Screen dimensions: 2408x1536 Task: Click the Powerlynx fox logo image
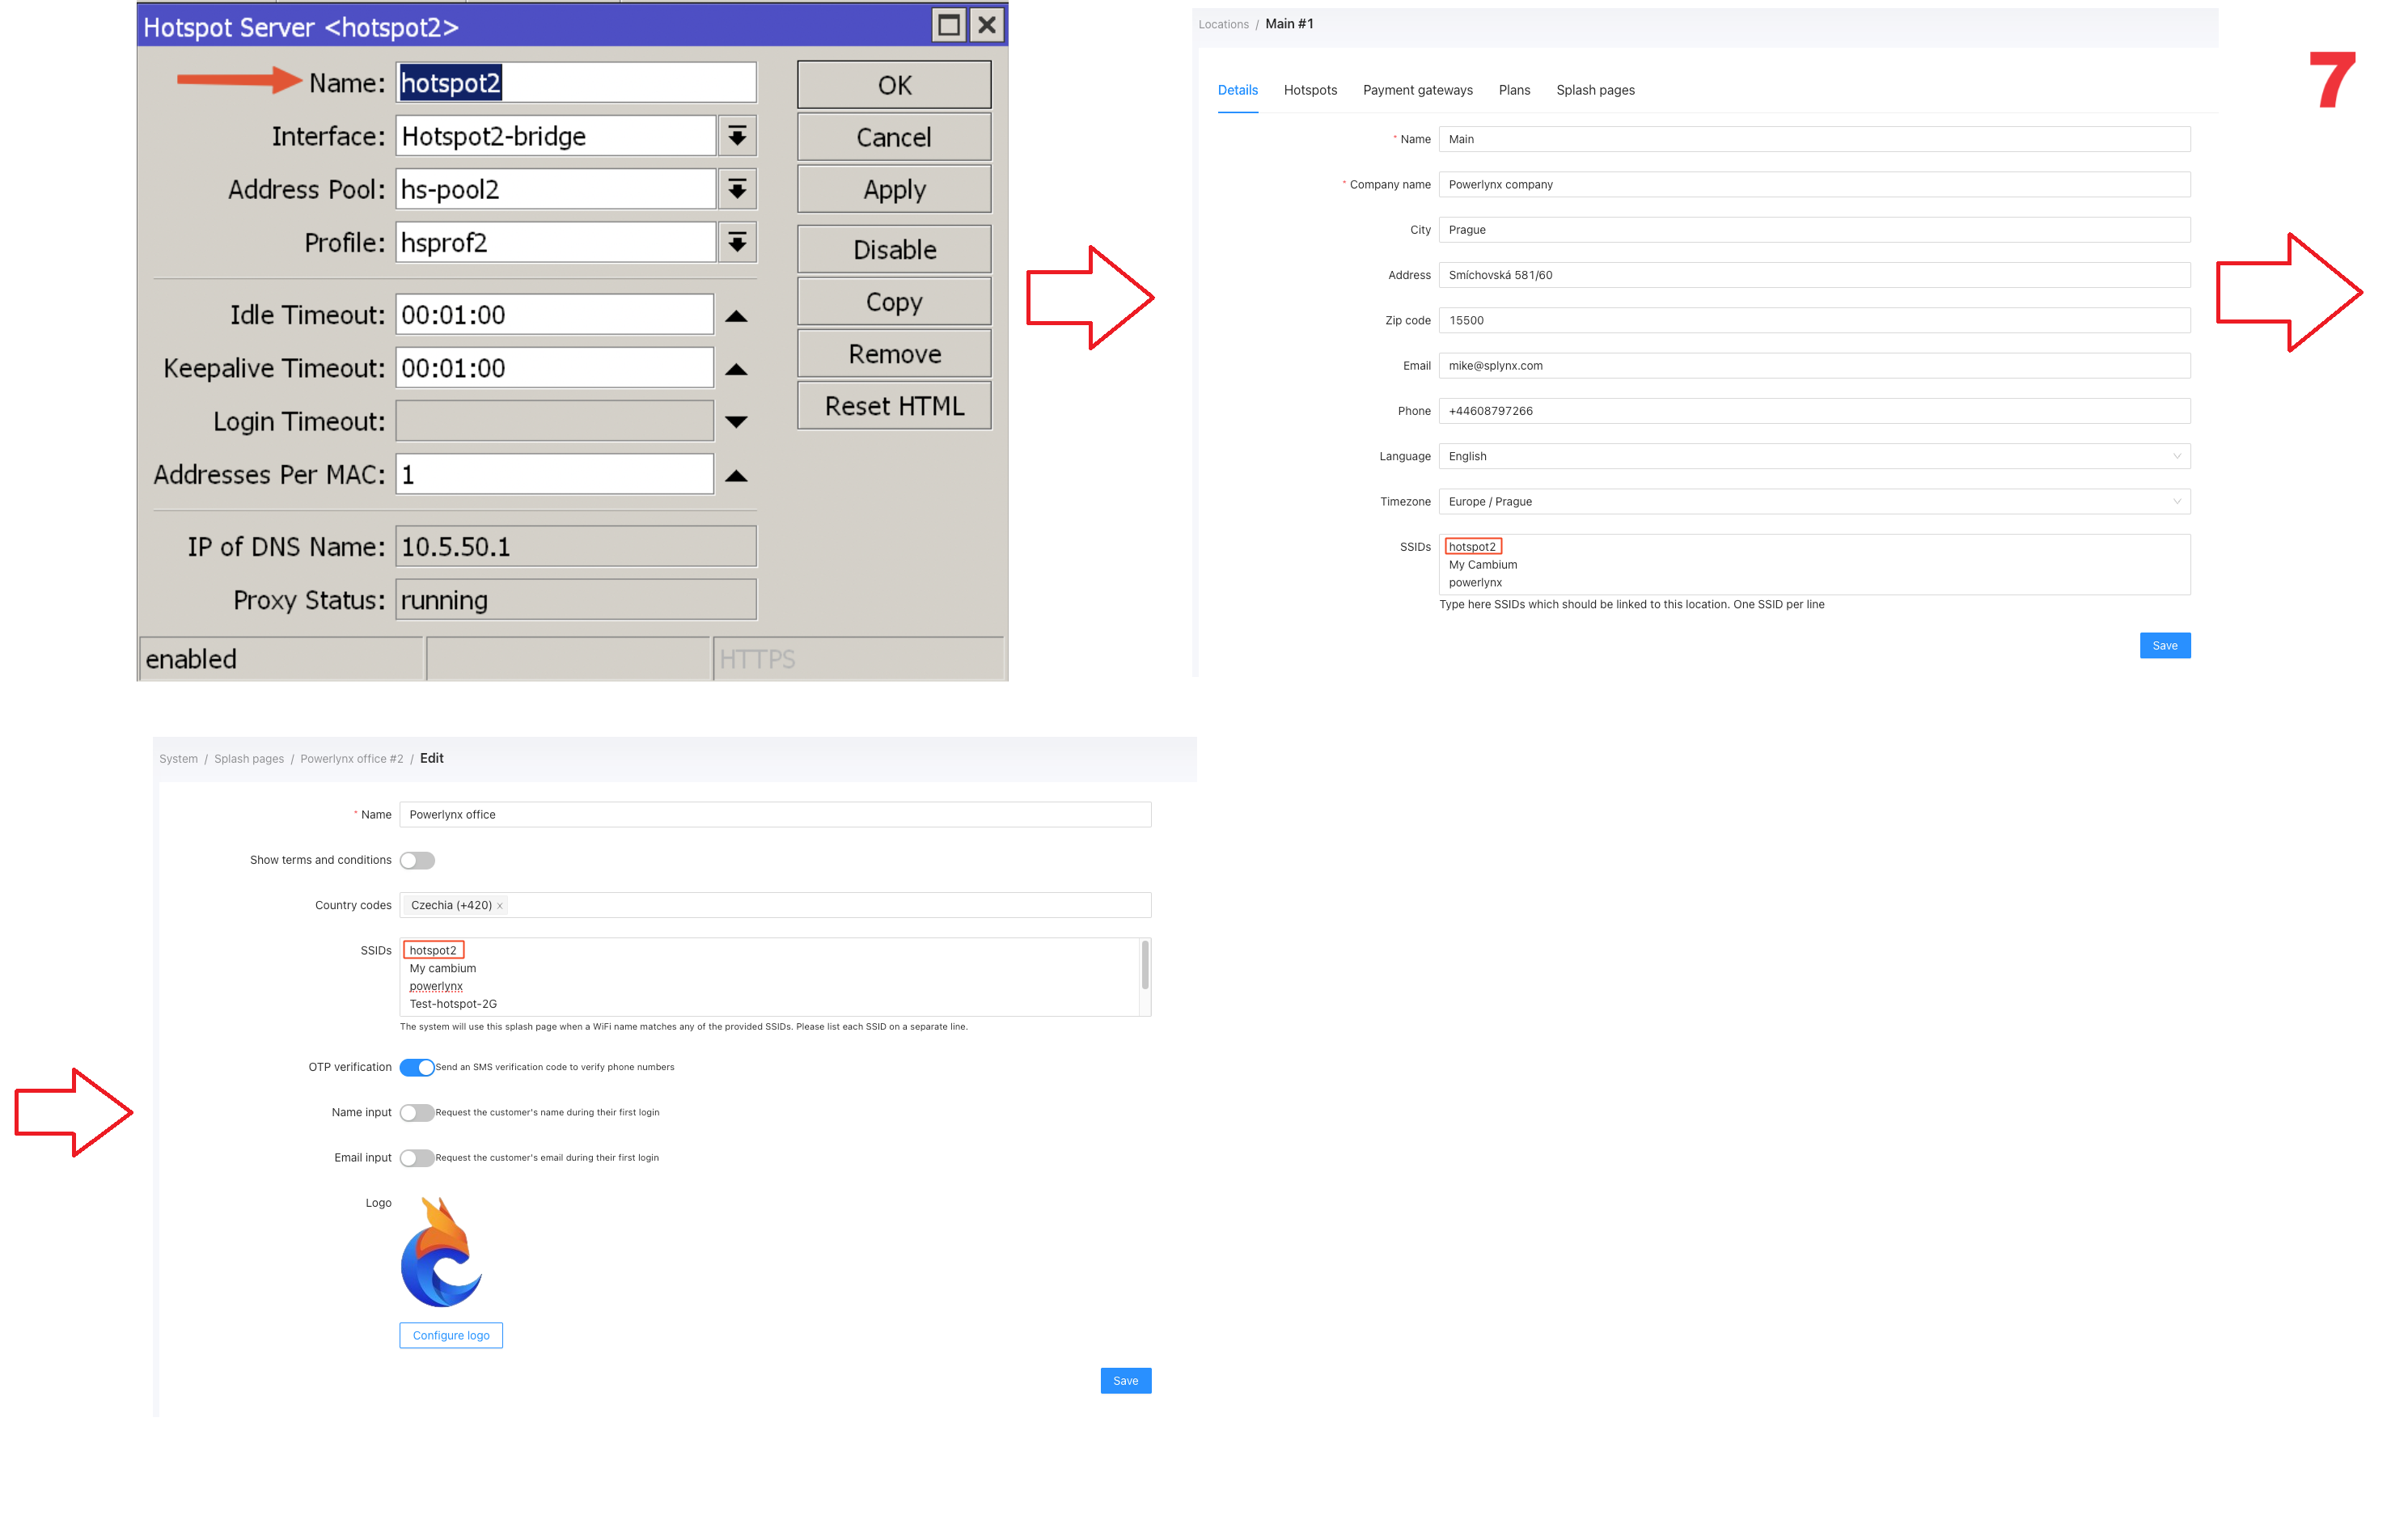coord(441,1253)
